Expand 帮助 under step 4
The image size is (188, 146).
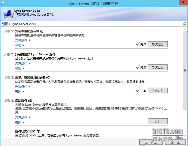click(x=20, y=123)
